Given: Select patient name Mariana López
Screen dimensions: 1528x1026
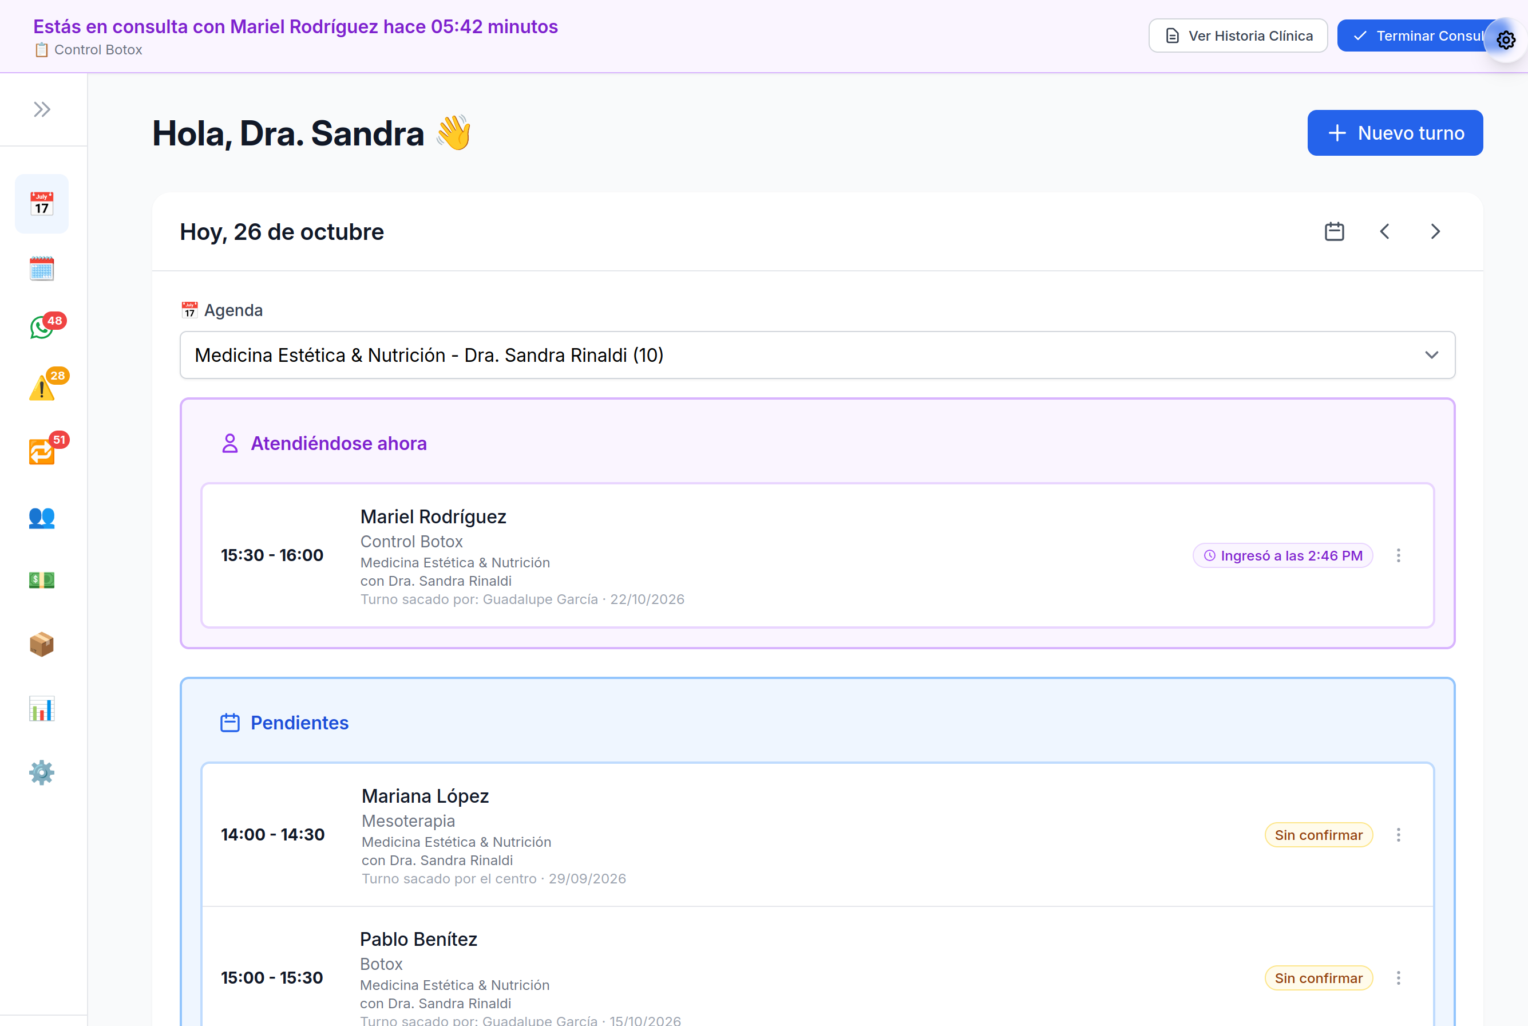Looking at the screenshot, I should click(x=425, y=796).
